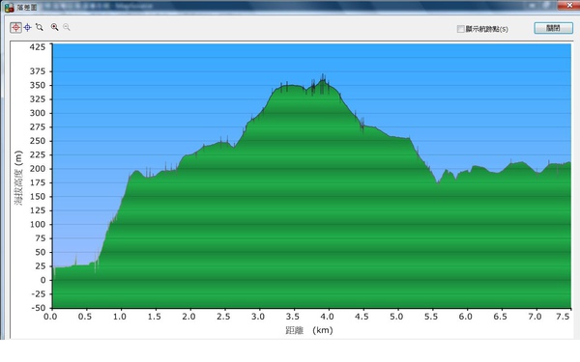Click the 4.5 distance axis label
This screenshot has width=580, height=362.
(362, 317)
